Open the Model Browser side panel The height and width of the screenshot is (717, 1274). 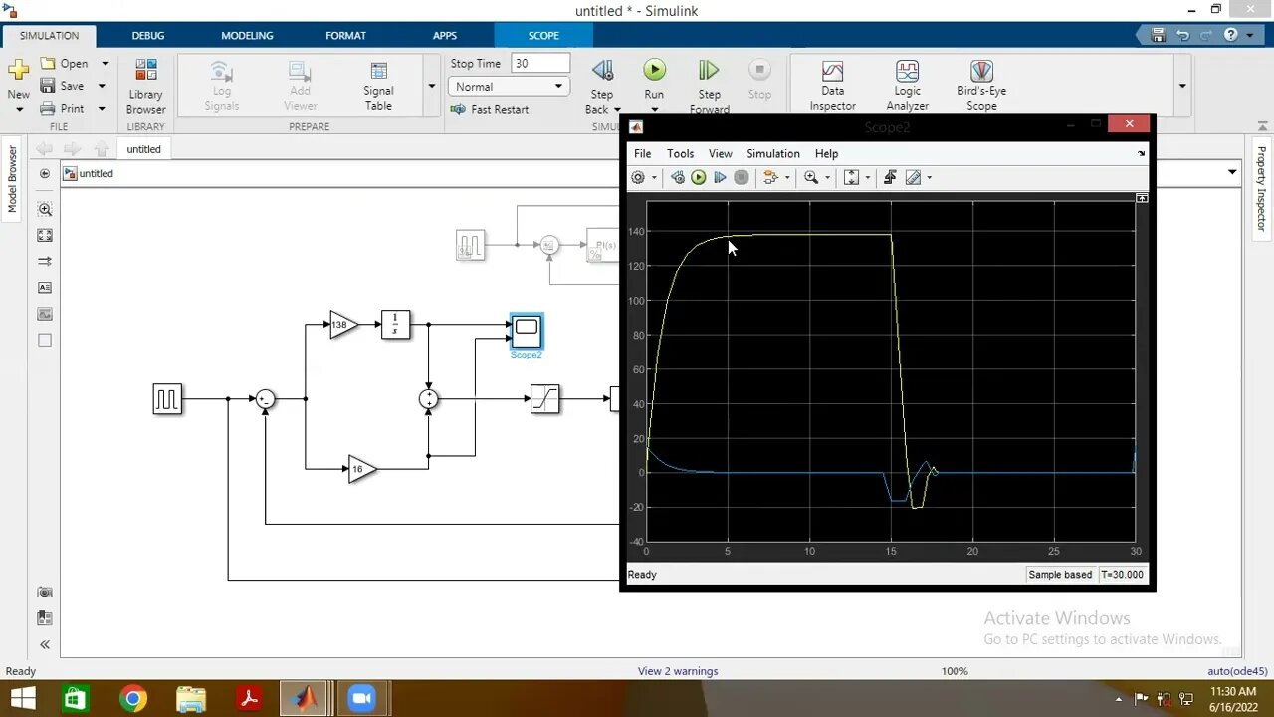pos(13,179)
